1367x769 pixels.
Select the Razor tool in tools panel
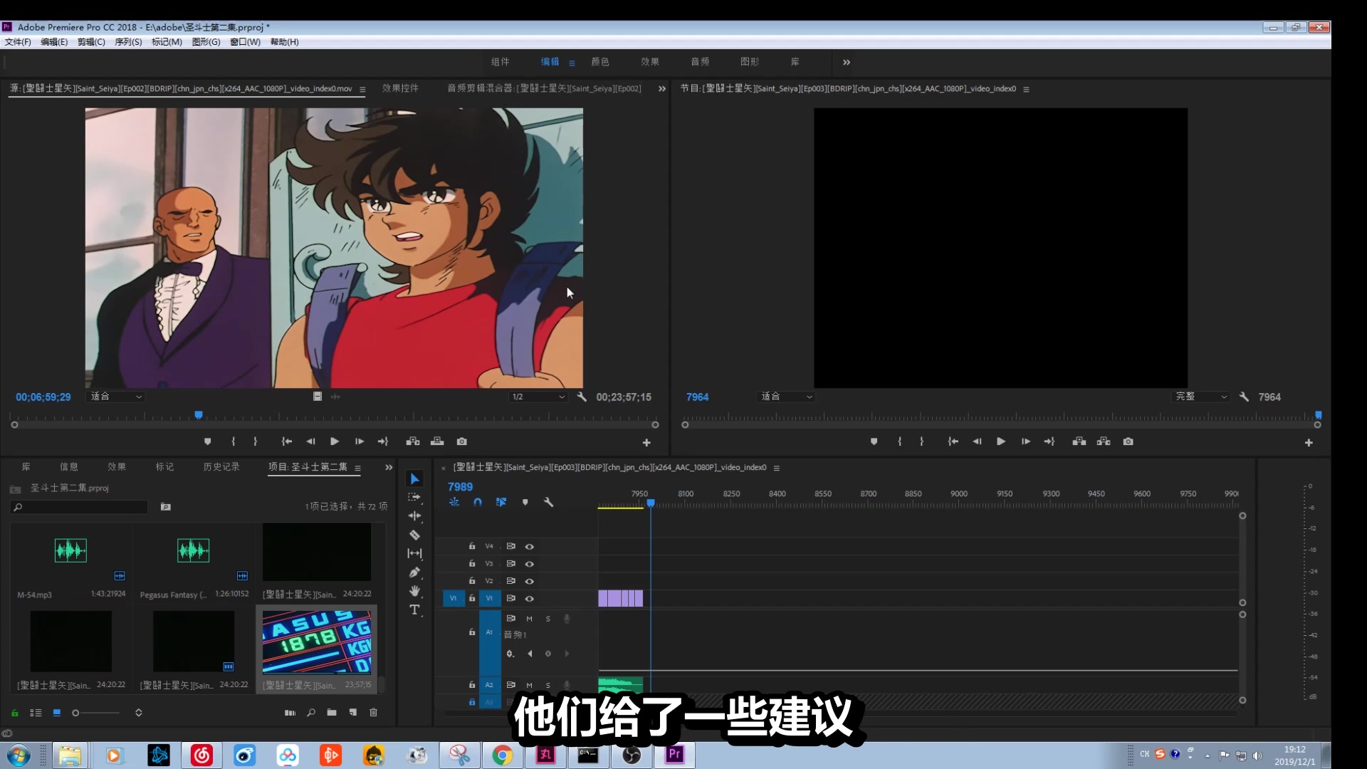tap(414, 535)
